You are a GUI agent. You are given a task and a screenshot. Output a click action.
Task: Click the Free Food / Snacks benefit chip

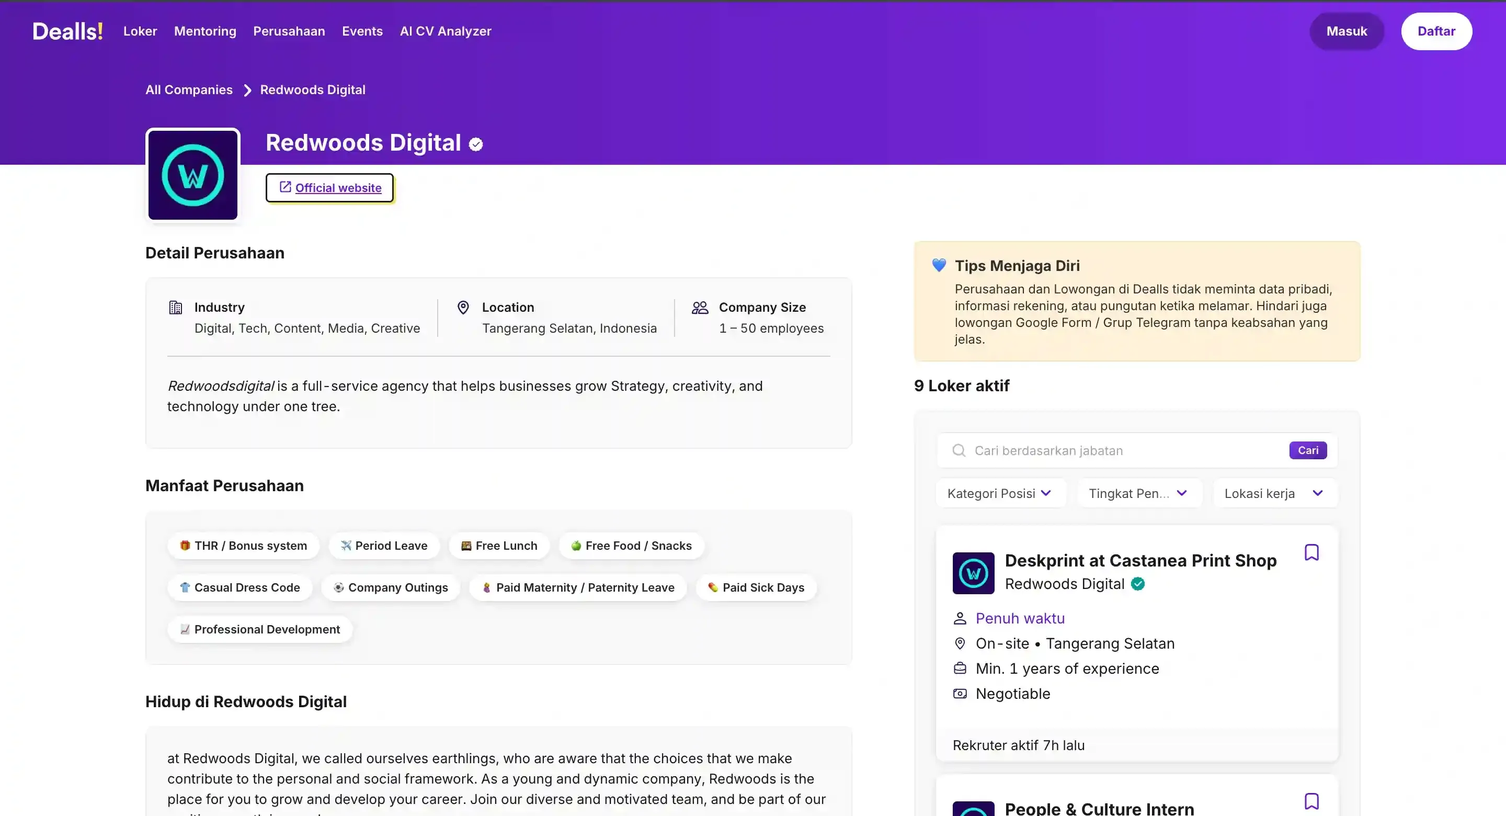631,546
